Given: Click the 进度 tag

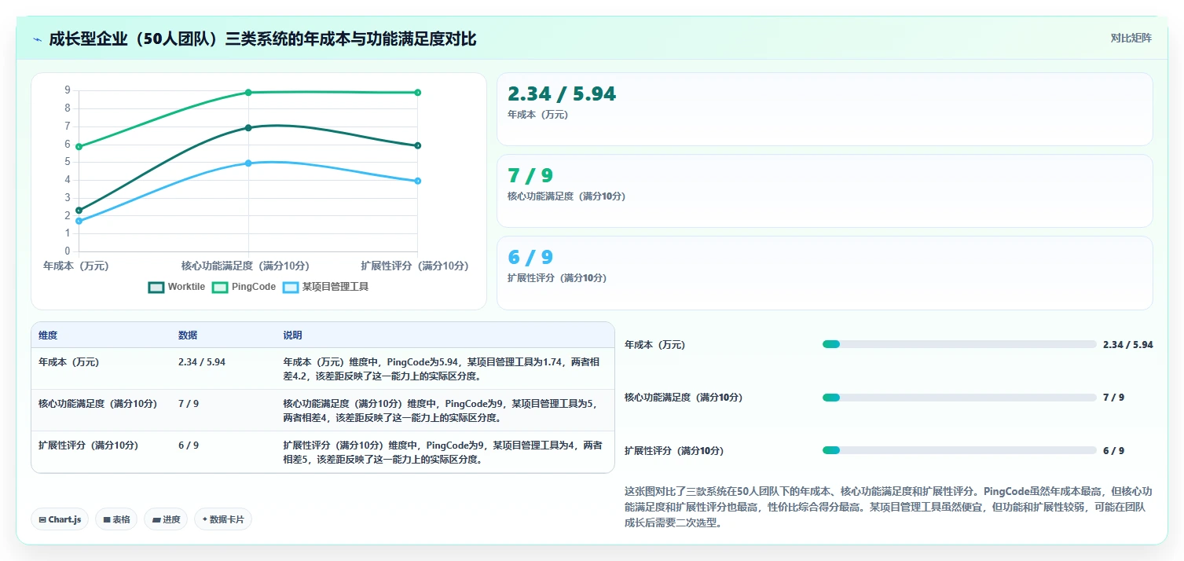Looking at the screenshot, I should click(166, 519).
